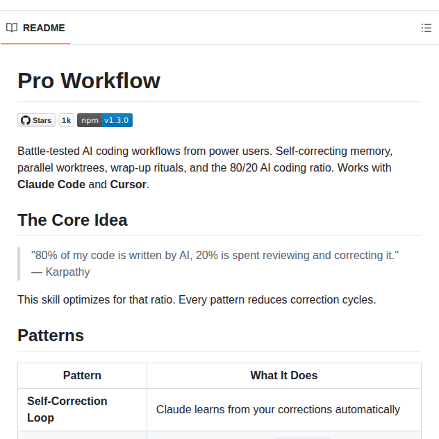Click the Patterns section heading
Screen dimensions: 439x439
pyautogui.click(x=51, y=336)
